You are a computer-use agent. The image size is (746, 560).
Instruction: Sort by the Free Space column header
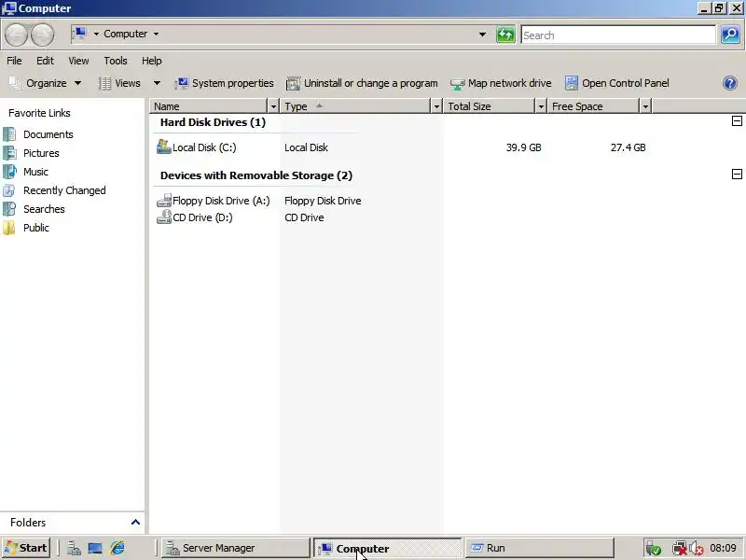click(594, 106)
